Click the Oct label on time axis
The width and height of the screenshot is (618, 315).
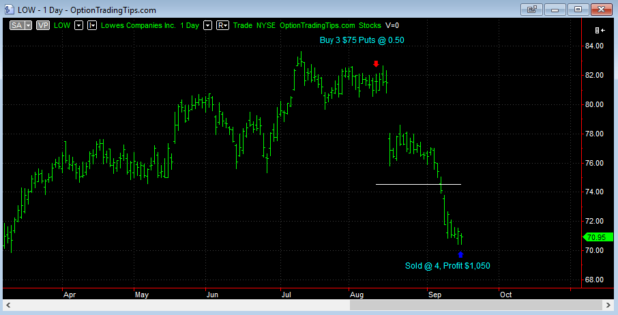pyautogui.click(x=505, y=295)
